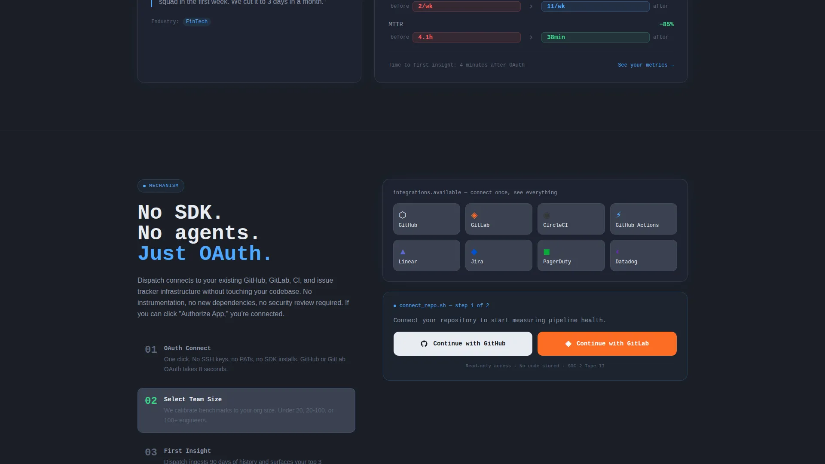Select the OAuth Connect step 01

[246, 358]
